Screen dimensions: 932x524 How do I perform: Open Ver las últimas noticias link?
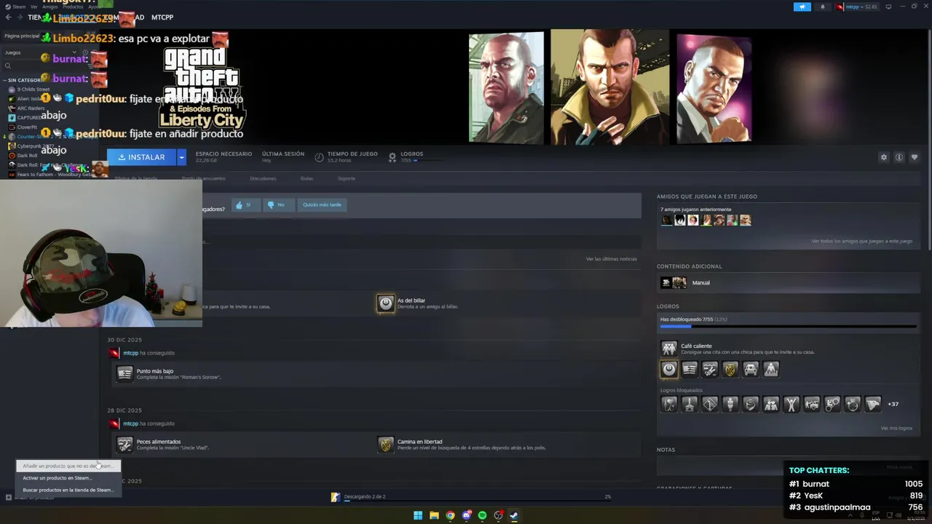(611, 259)
